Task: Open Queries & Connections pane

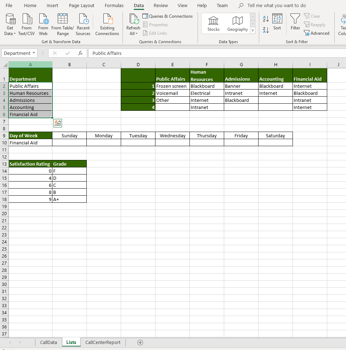Action: pyautogui.click(x=168, y=16)
